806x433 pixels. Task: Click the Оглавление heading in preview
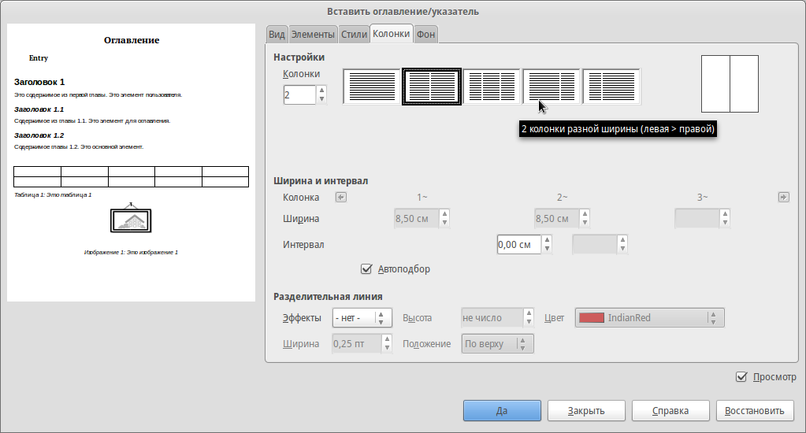coord(132,40)
